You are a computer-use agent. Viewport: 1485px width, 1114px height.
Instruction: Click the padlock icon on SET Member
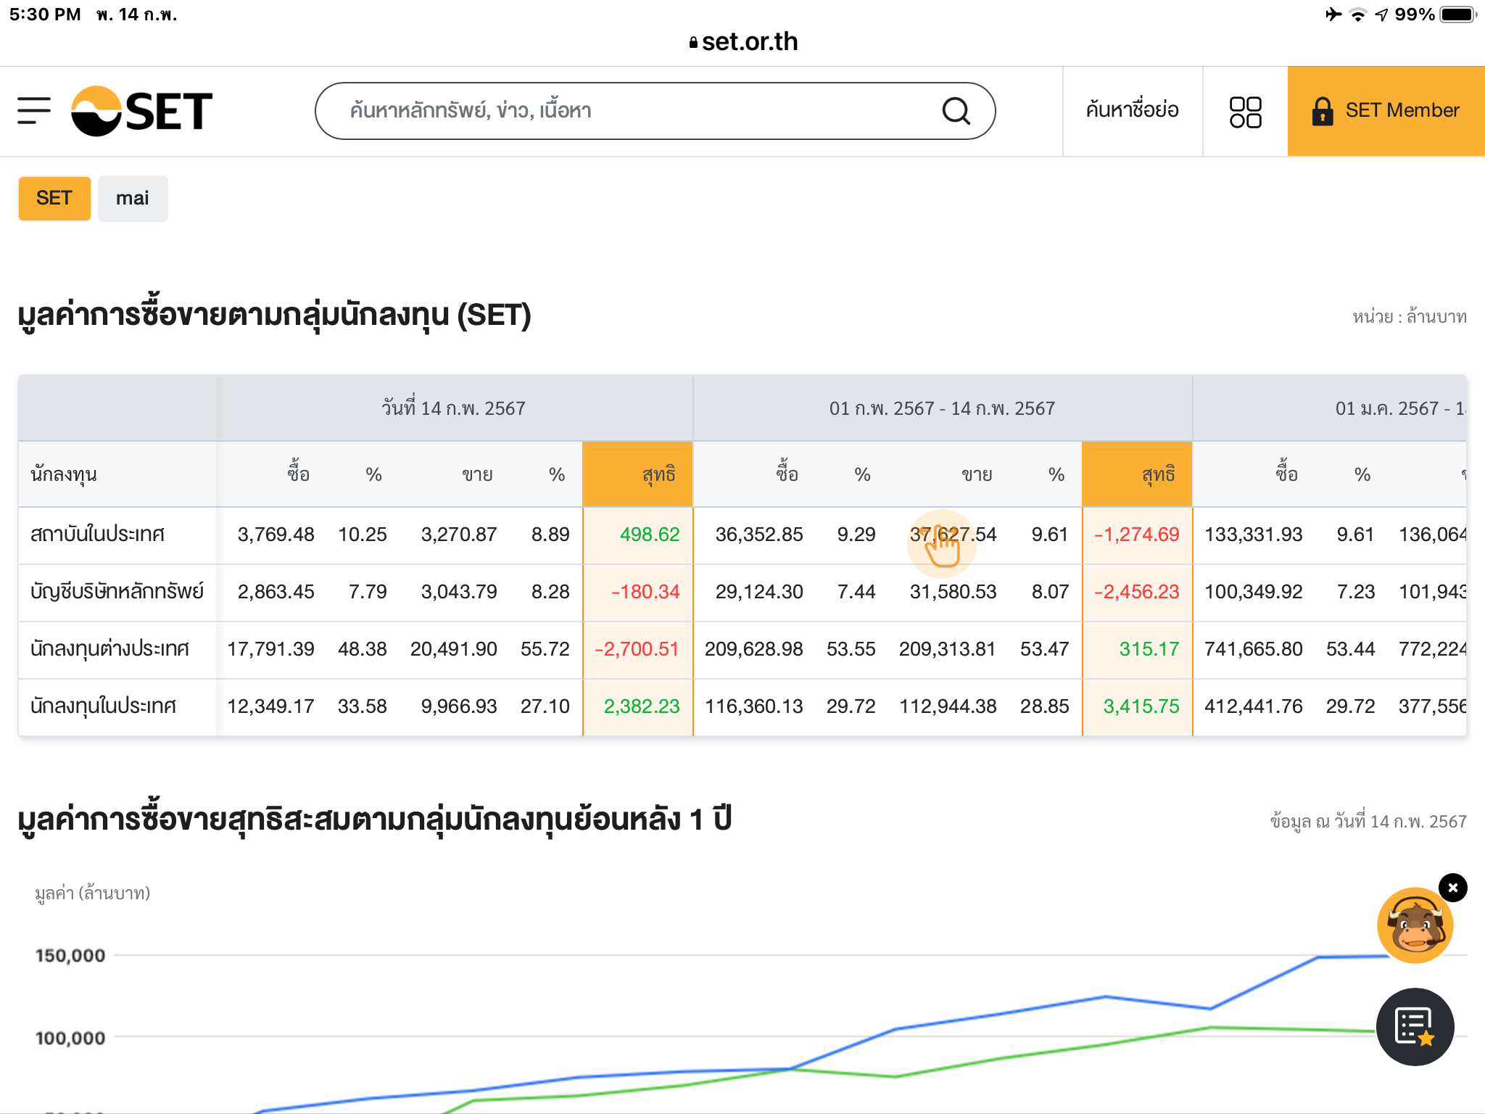point(1322,111)
